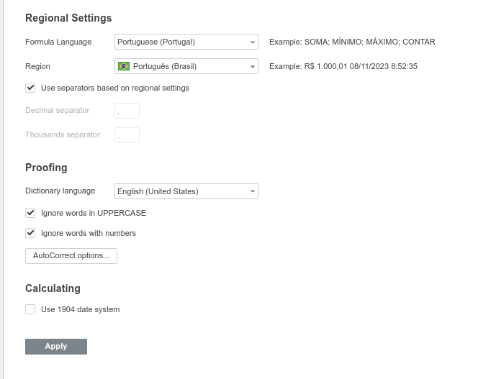
Task: Uncheck Ignore words in UPPERCASE
Action: (x=30, y=213)
